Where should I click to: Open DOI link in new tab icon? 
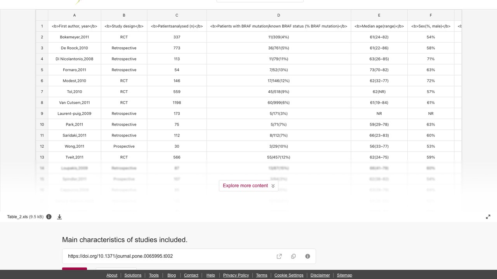tap(279, 256)
